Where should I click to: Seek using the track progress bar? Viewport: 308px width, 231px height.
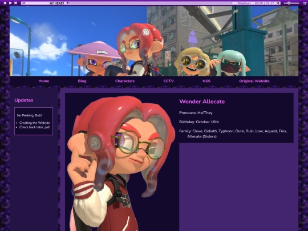click(x=149, y=3)
